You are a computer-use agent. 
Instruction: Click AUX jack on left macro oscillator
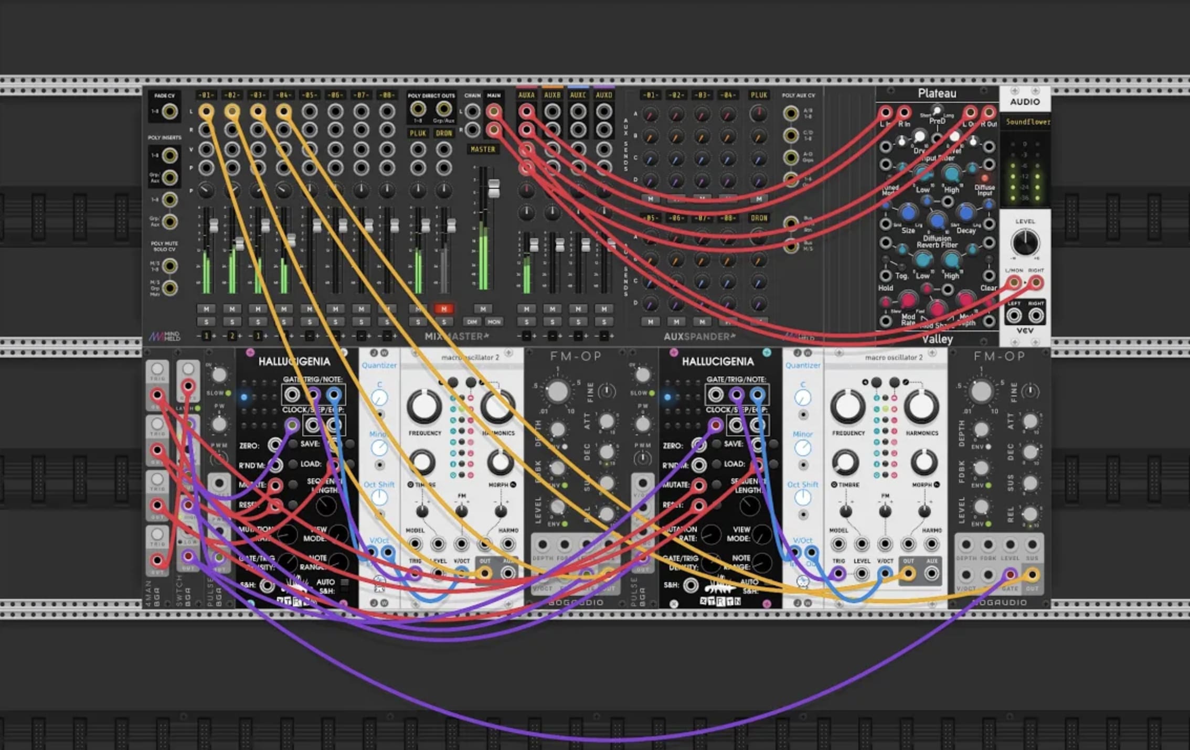point(507,573)
